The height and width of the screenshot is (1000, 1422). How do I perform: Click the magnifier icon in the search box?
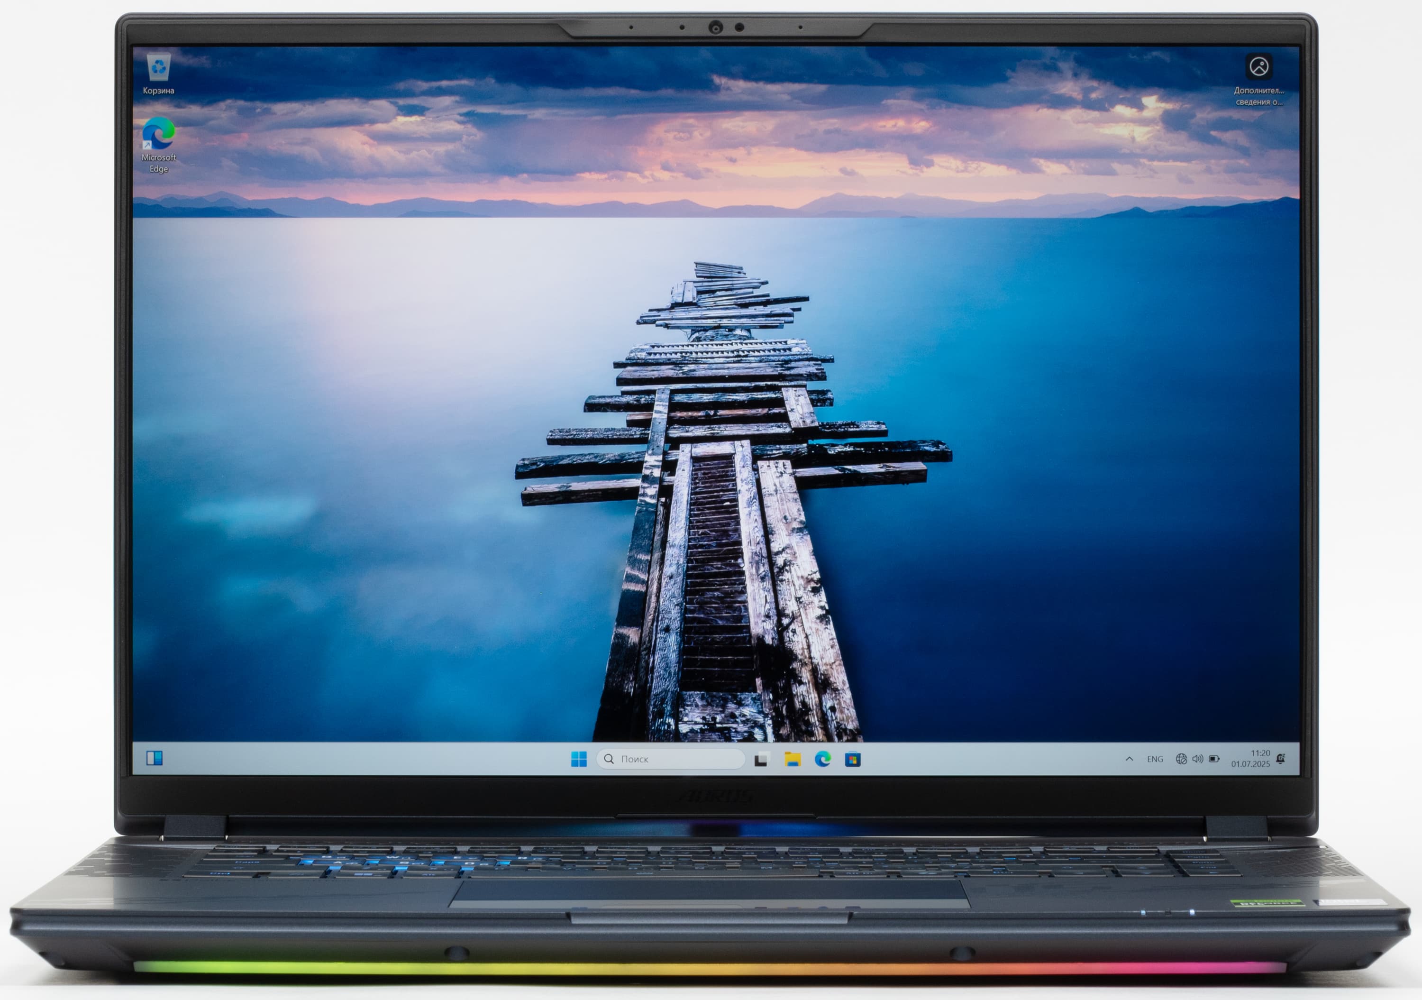click(x=609, y=759)
